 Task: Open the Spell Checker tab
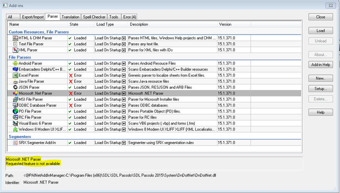click(x=94, y=17)
